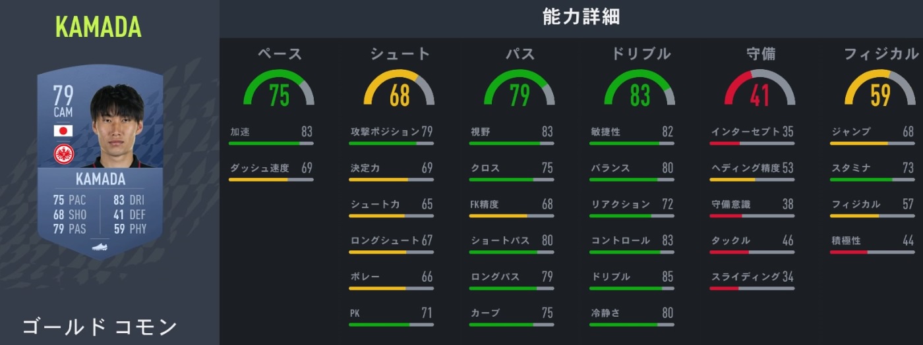Click the Eintracht Frankfurt club badge
The image size is (923, 345).
tap(64, 153)
